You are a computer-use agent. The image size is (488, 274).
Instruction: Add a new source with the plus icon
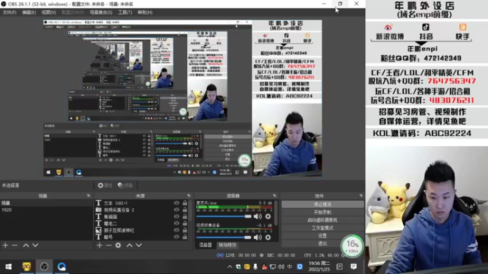tap(99, 245)
